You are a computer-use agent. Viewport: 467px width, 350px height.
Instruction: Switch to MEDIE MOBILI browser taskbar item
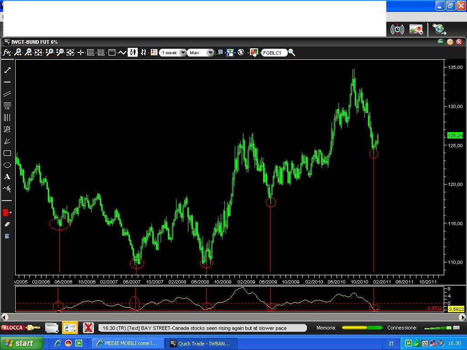pyautogui.click(x=128, y=343)
